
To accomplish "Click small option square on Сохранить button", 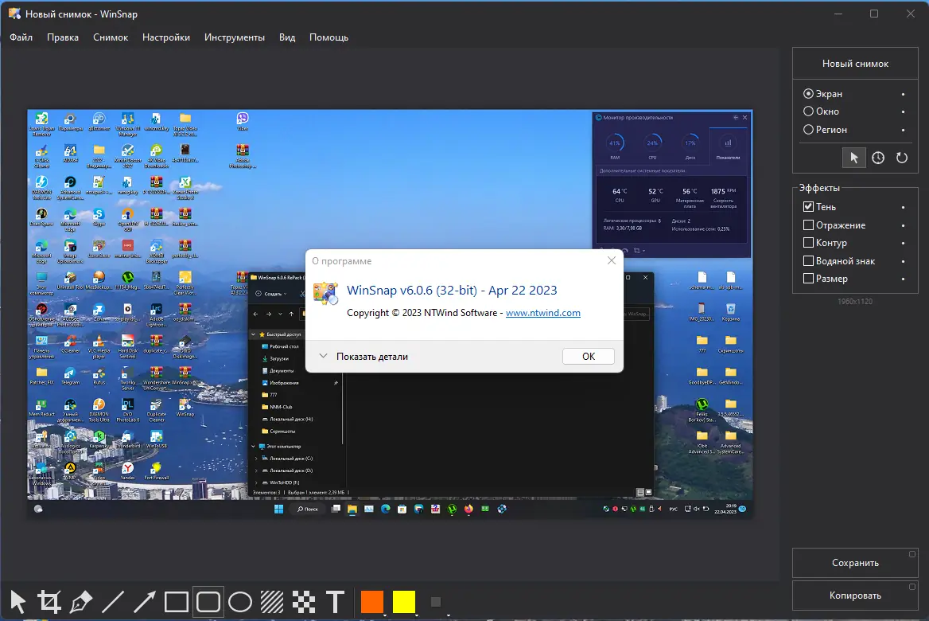I will tap(912, 554).
